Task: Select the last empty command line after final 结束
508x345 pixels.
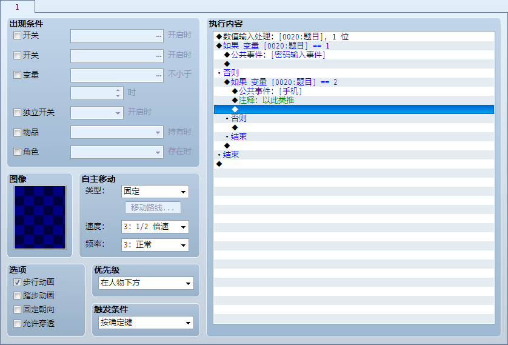Action: (354, 164)
